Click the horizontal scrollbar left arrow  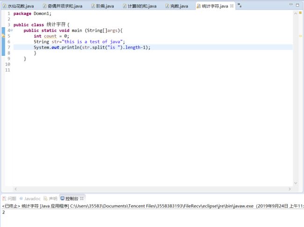(x=16, y=189)
